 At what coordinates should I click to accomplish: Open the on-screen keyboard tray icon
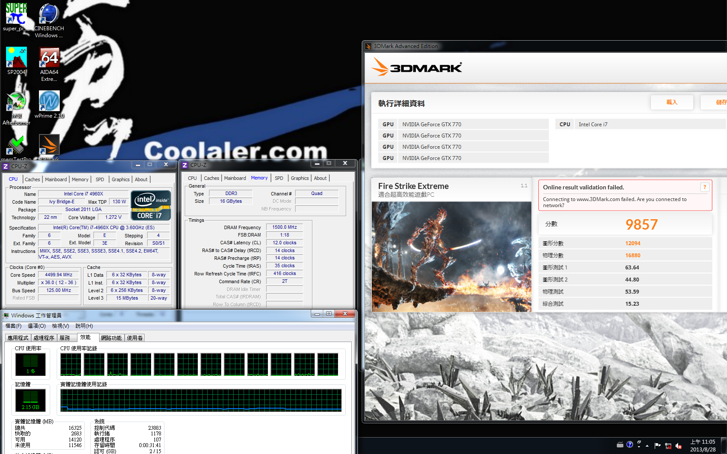point(620,444)
